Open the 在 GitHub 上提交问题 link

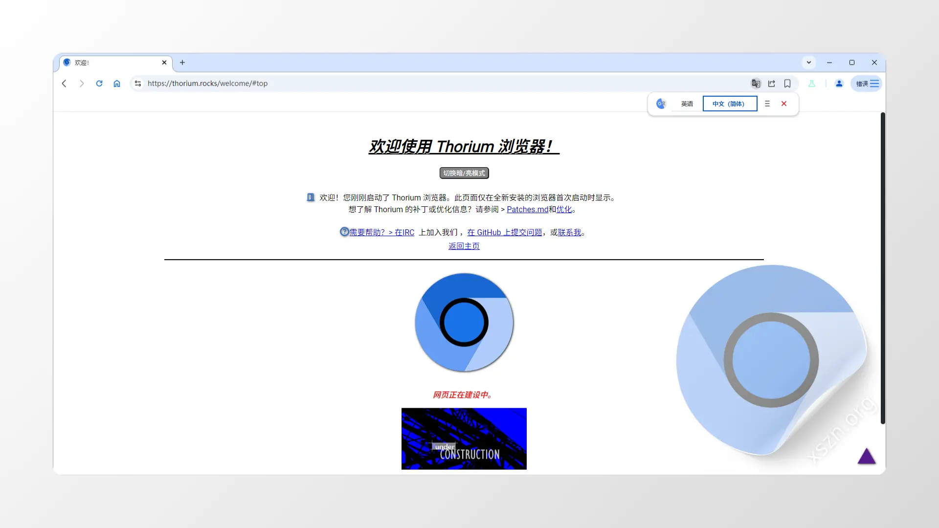click(504, 232)
